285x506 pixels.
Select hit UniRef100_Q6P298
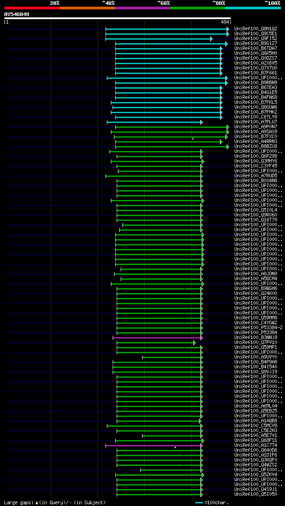(x=256, y=156)
